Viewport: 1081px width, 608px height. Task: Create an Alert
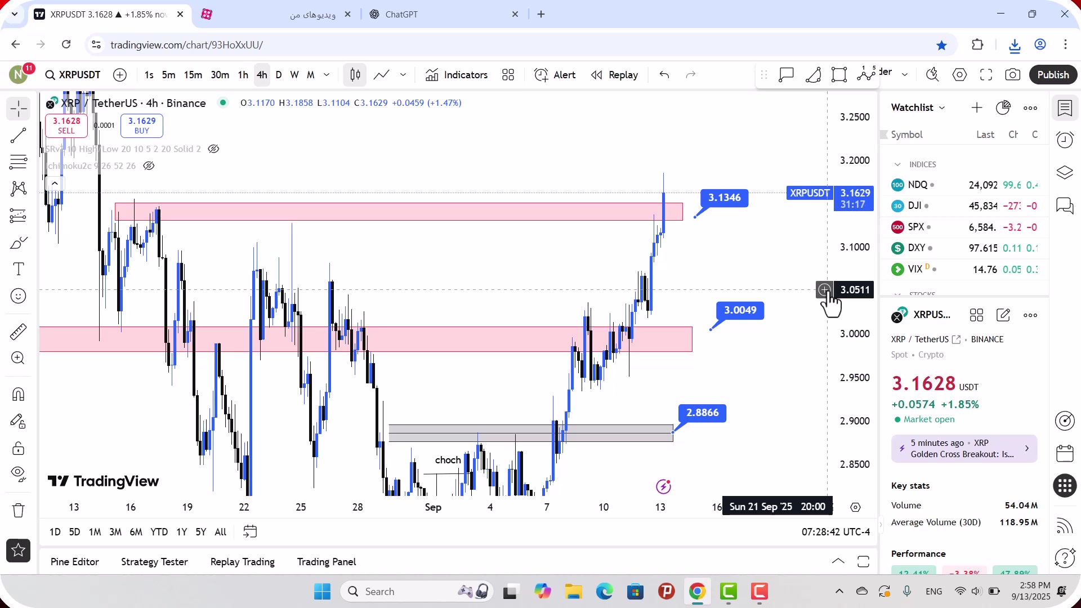(555, 75)
